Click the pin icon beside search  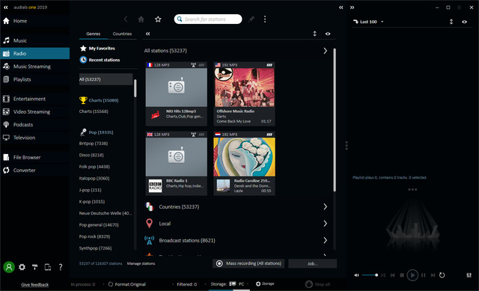(x=251, y=19)
